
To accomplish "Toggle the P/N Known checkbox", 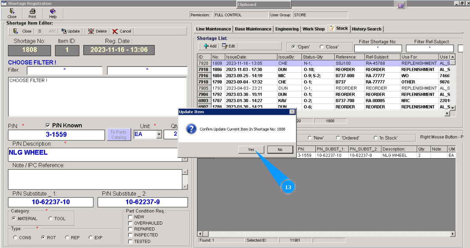I will 48,125.
